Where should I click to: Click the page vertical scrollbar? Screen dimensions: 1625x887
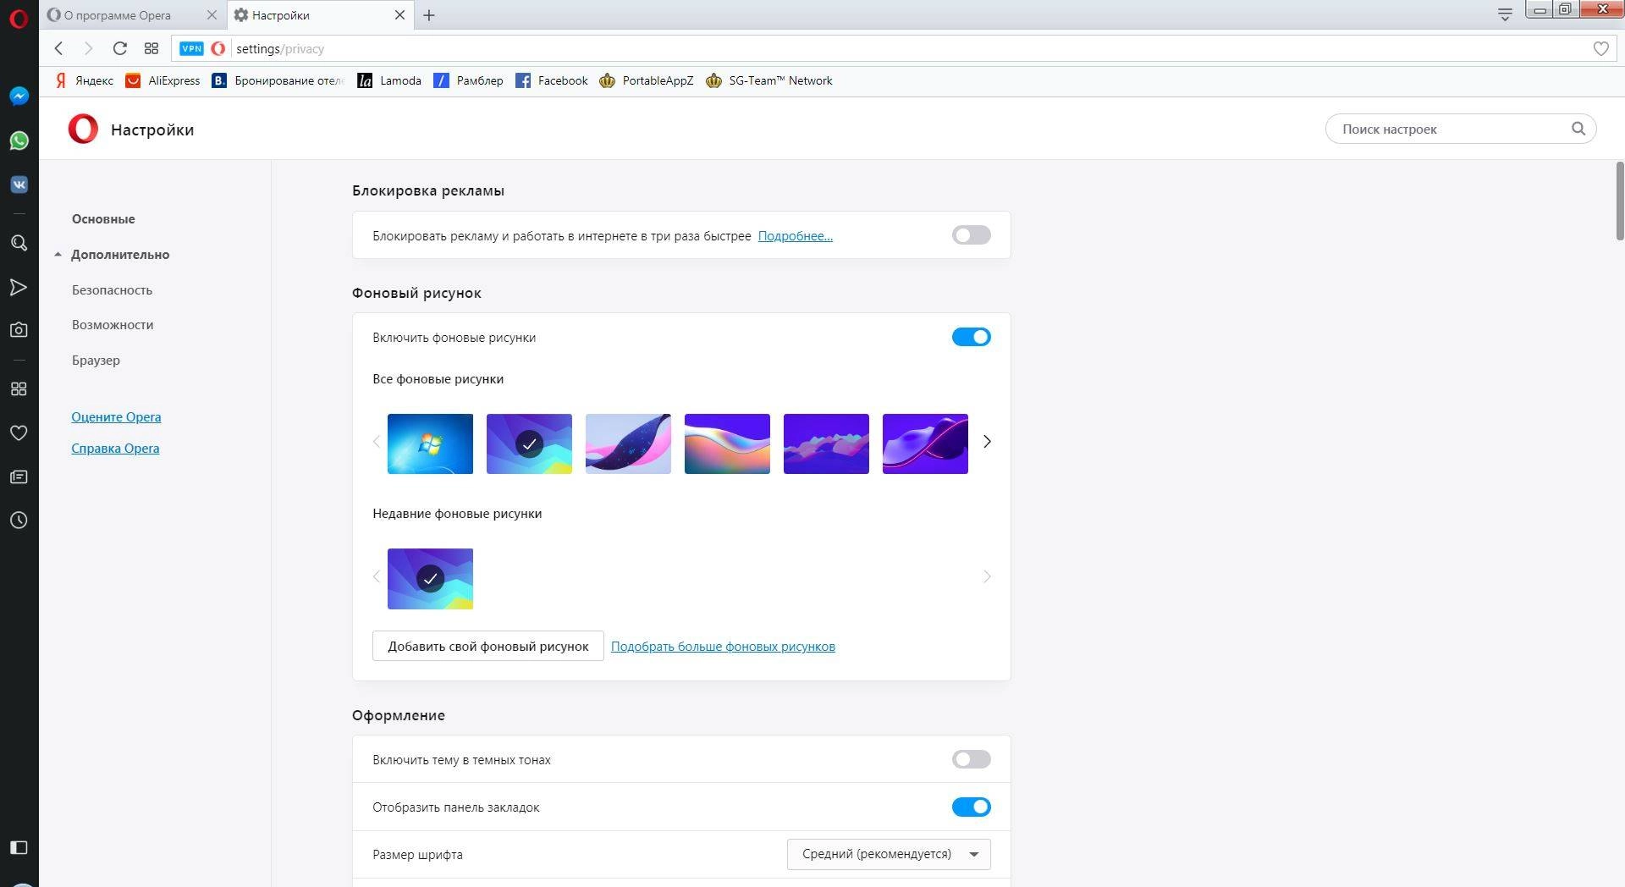click(x=1620, y=201)
